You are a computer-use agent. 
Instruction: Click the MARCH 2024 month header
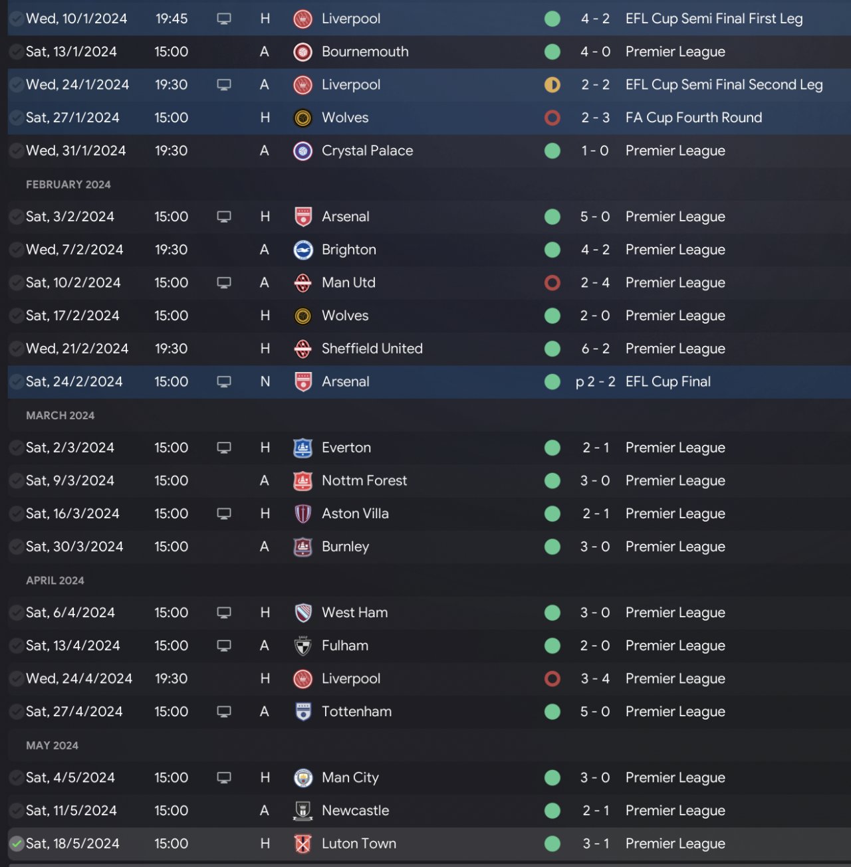point(60,415)
